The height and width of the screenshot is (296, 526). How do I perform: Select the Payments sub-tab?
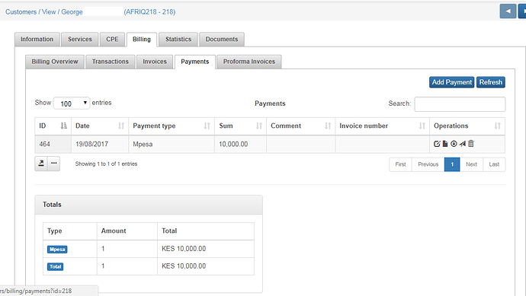(x=195, y=62)
